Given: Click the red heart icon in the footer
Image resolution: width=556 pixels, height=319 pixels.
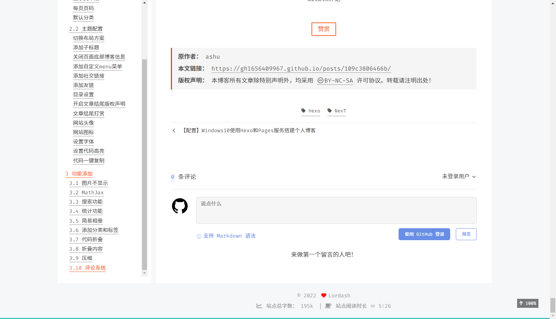Looking at the screenshot, I should [x=324, y=295].
